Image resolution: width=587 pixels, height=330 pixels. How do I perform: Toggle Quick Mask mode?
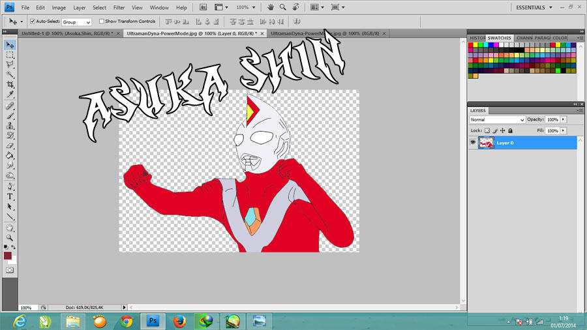pyautogui.click(x=10, y=270)
